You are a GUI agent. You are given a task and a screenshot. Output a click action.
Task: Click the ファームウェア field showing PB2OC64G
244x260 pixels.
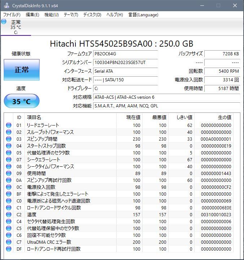(x=125, y=54)
